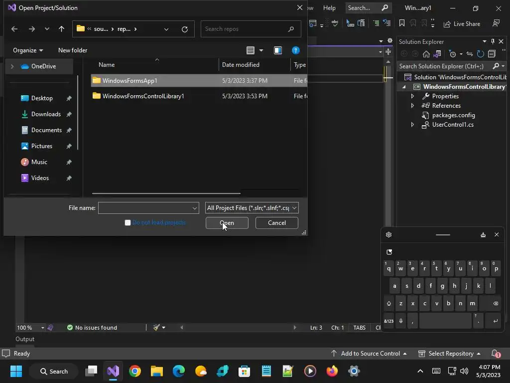Click in the File name input field

coord(145,208)
